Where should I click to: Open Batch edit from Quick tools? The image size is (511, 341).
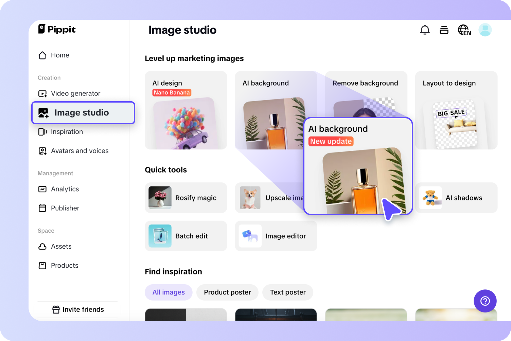click(x=186, y=236)
